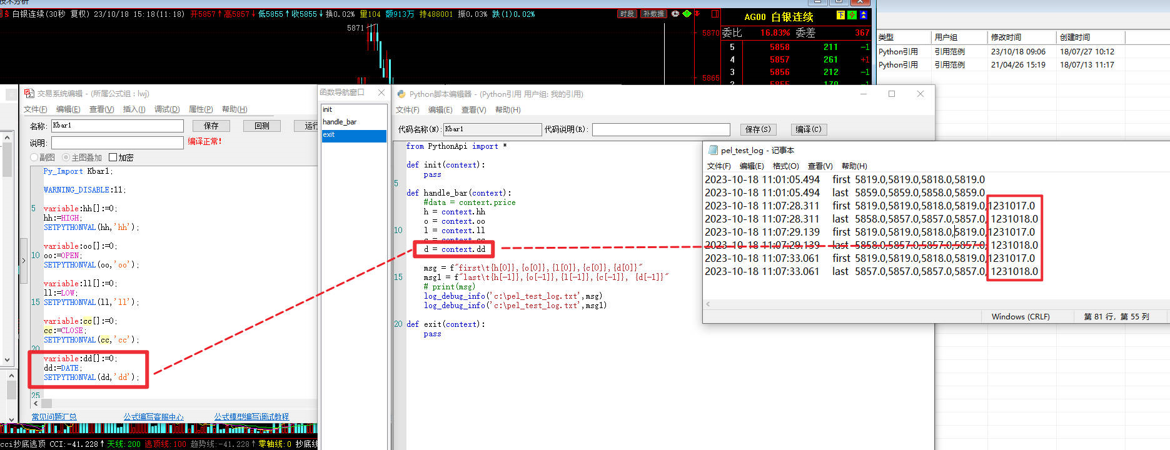Image resolution: width=1170 pixels, height=450 pixels.
Task: Click the red anchor-like icon beside the green diamond
Action: (698, 14)
